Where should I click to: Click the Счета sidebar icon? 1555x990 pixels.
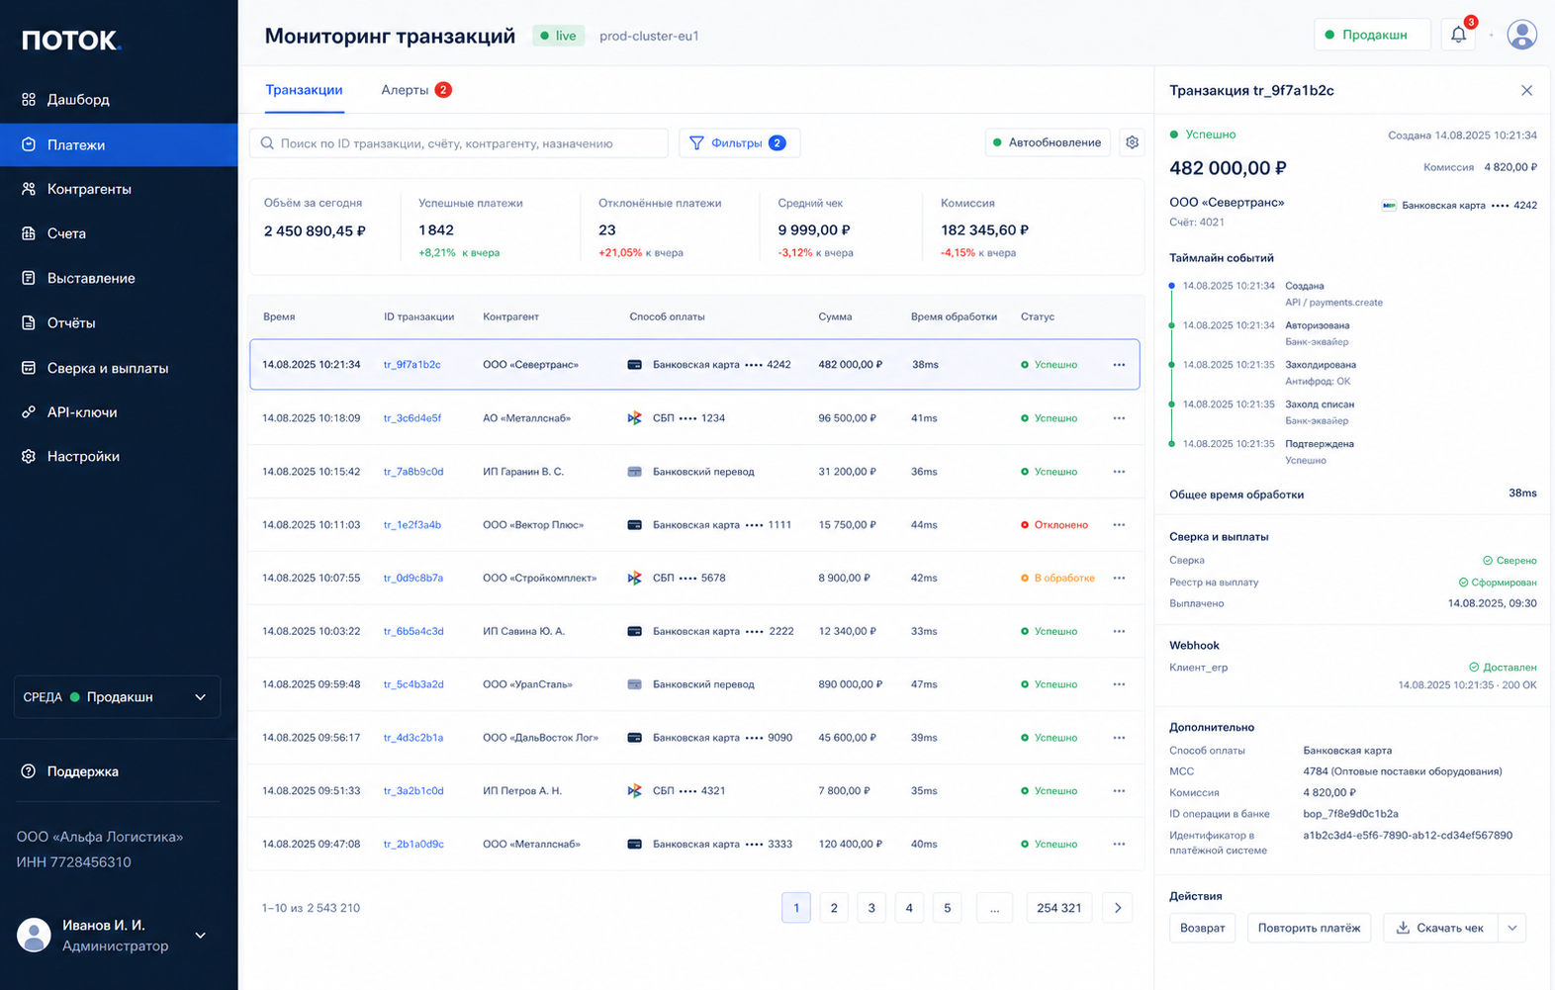click(x=29, y=233)
